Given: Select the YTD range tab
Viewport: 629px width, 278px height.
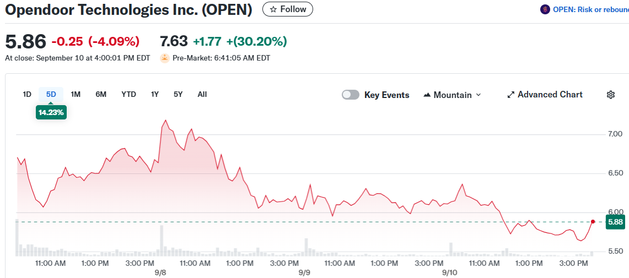Looking at the screenshot, I should [129, 95].
